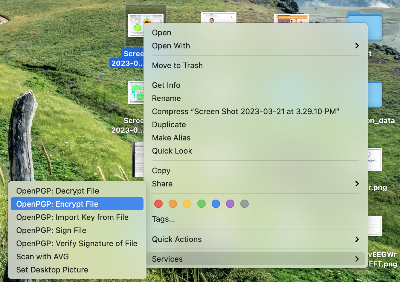Choose OpenPGP: Import Key from File

tap(77, 217)
